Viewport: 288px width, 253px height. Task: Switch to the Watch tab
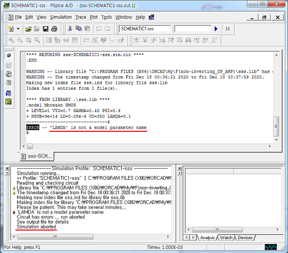point(226,238)
